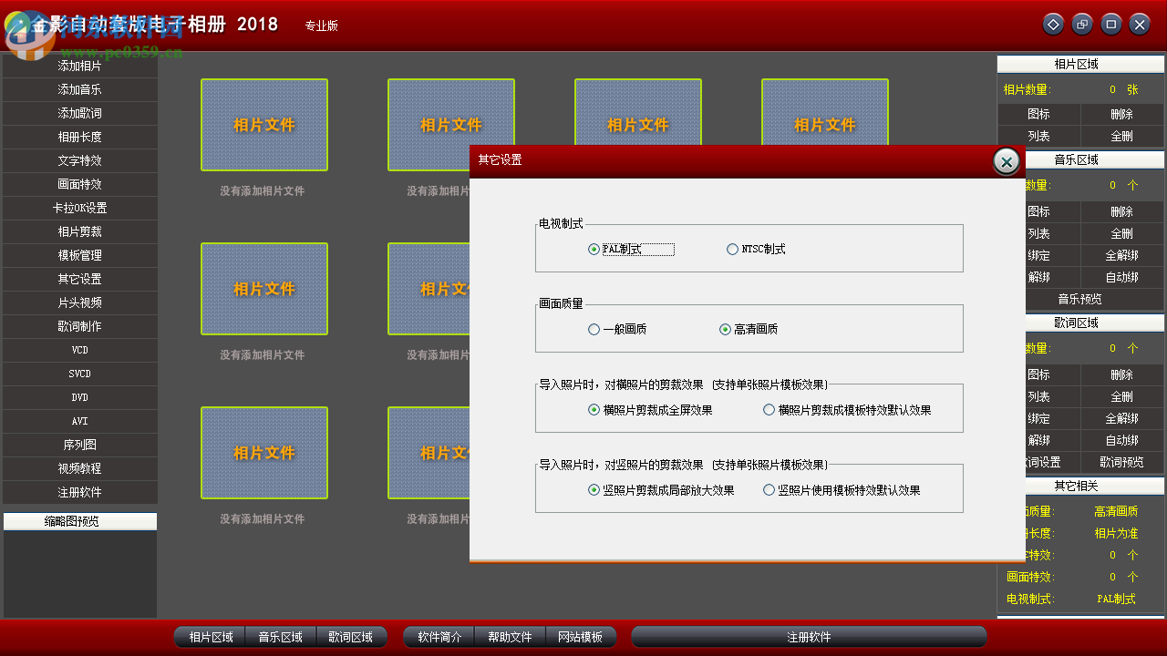This screenshot has width=1167, height=656.
Task: Open 相册长度 settings
Action: point(79,137)
